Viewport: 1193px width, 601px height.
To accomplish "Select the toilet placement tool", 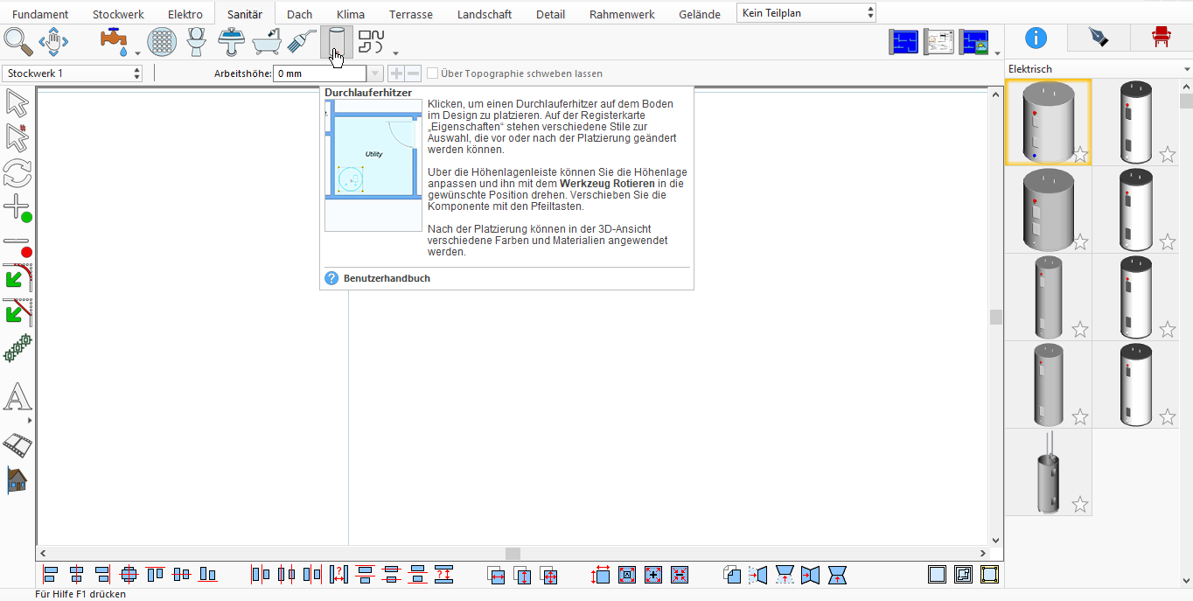I will 196,41.
